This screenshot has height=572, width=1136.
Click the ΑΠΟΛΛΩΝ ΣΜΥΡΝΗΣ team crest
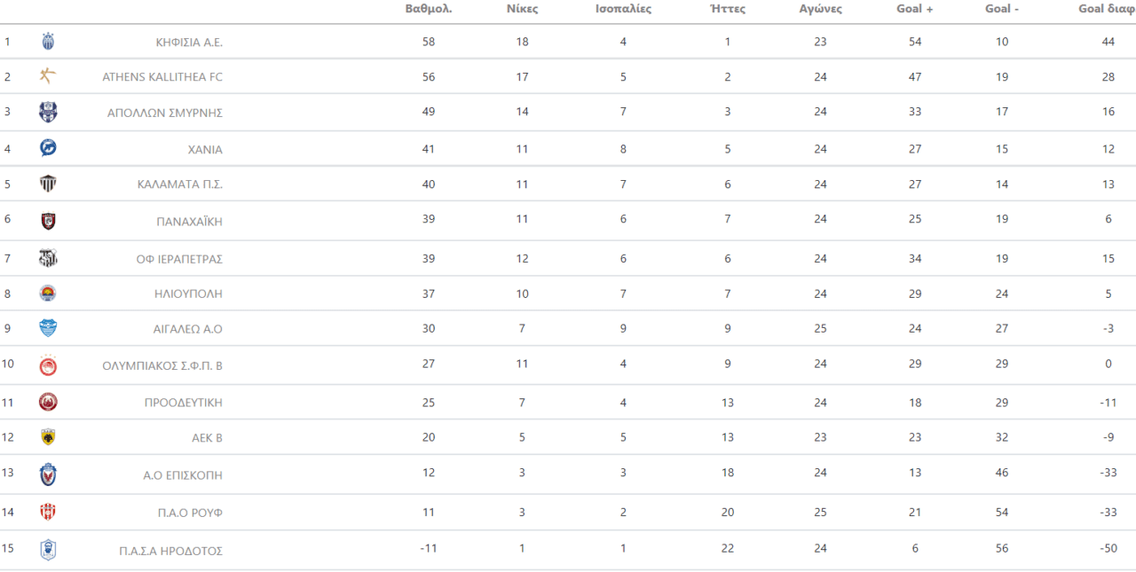tap(48, 112)
